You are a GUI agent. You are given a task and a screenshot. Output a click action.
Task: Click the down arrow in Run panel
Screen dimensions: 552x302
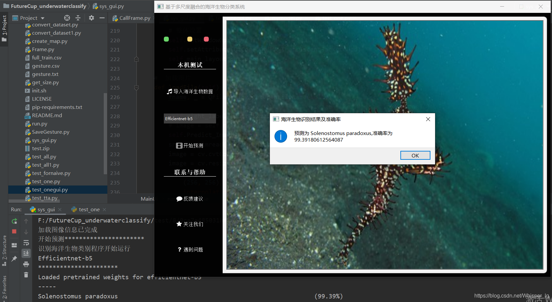tap(26, 232)
